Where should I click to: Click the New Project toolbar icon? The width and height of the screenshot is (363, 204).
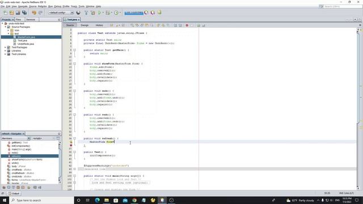(11, 12)
